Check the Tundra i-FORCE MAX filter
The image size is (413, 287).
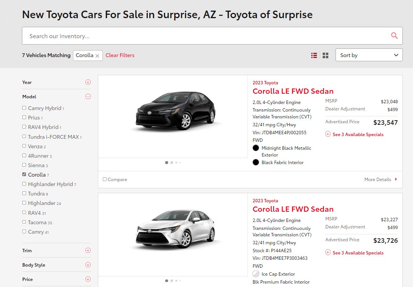click(x=24, y=137)
